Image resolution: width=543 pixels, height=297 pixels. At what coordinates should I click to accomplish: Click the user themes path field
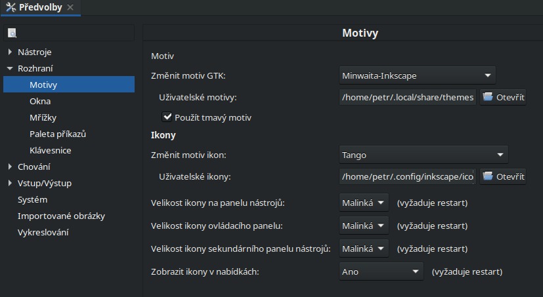(x=408, y=97)
